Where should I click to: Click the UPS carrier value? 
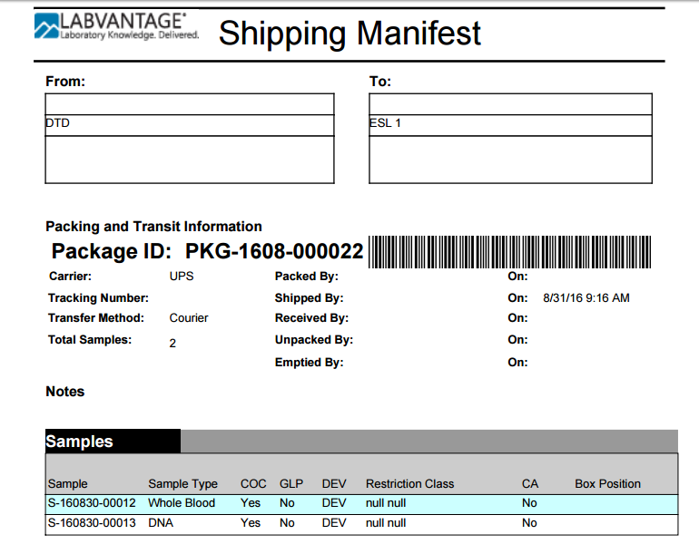click(182, 276)
